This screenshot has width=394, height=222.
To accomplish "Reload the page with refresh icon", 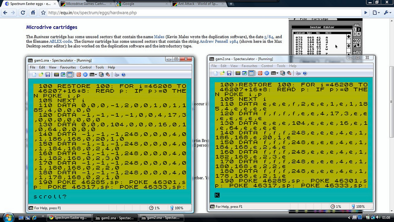I will [23, 13].
